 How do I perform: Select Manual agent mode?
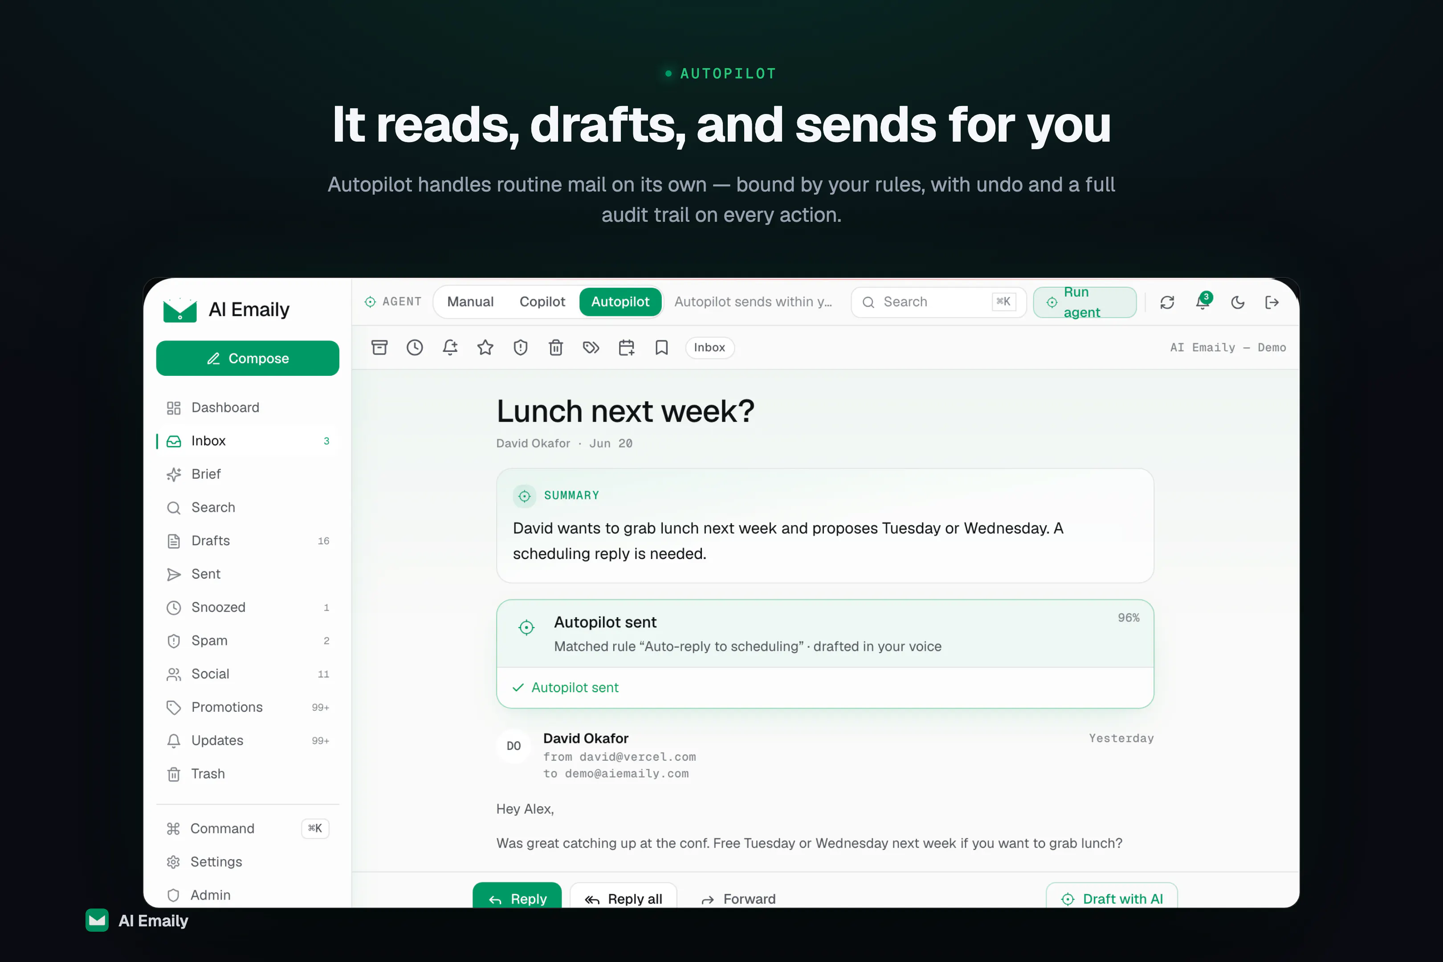click(x=470, y=302)
